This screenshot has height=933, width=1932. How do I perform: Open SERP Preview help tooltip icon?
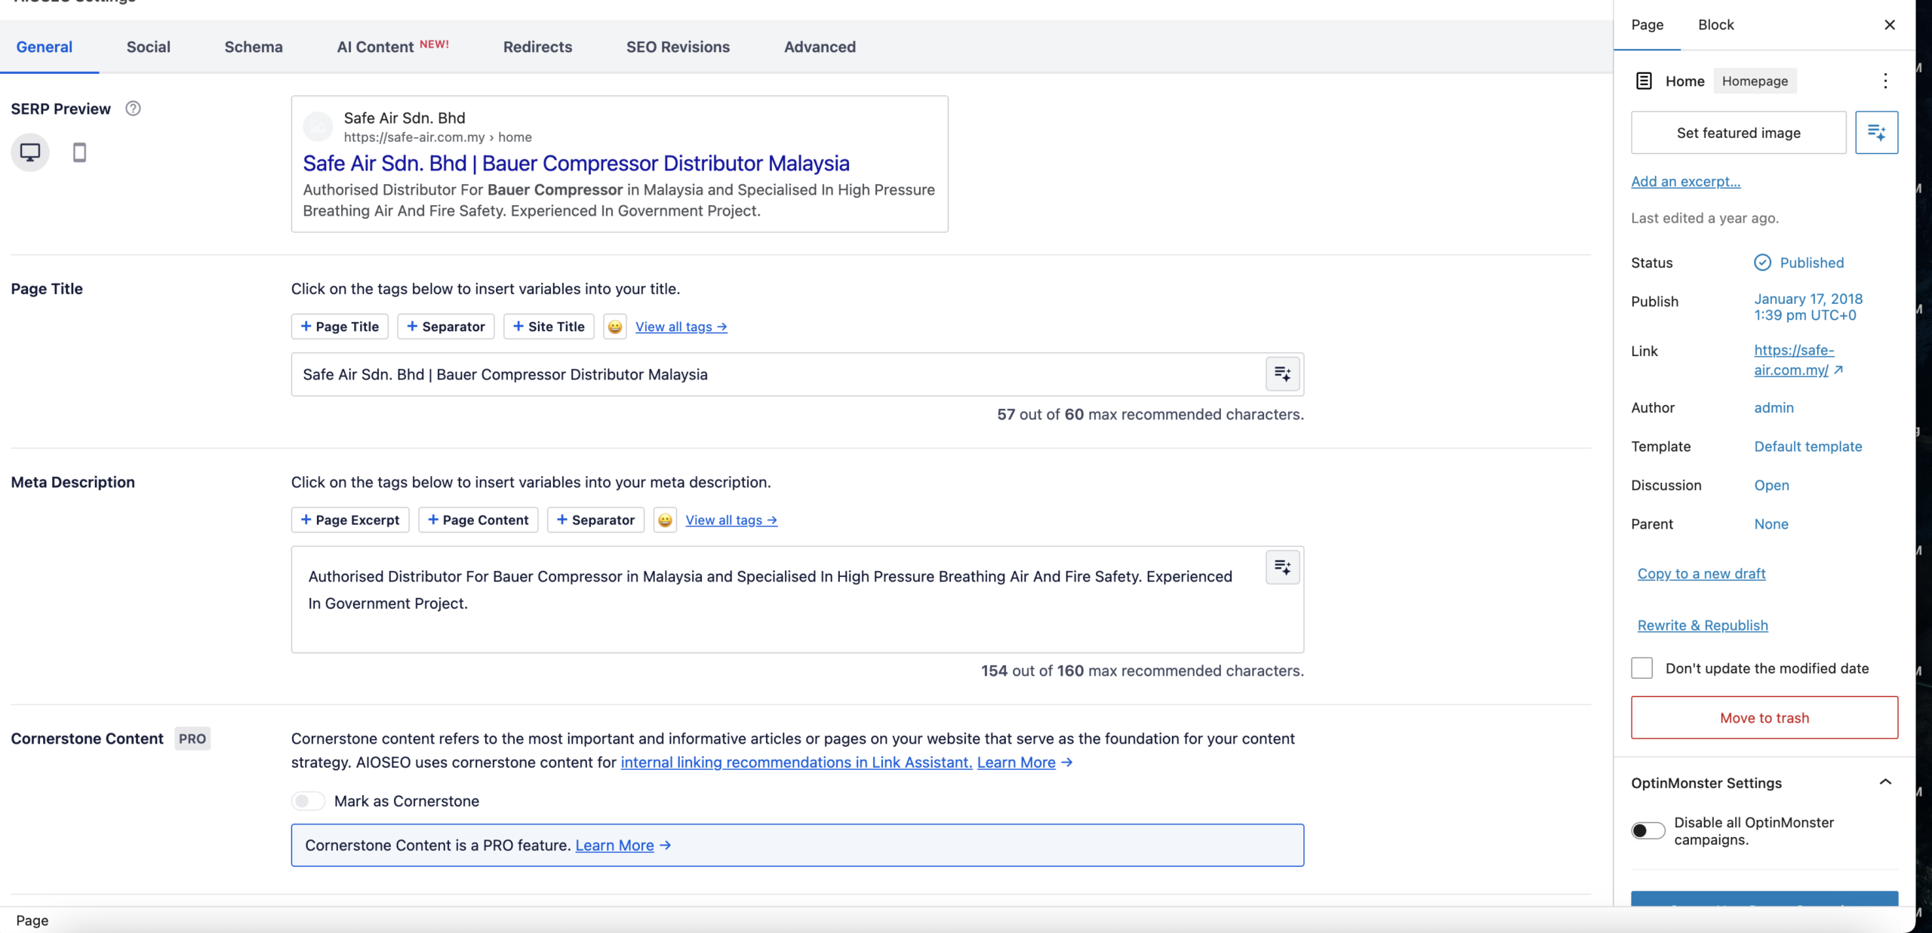point(133,109)
